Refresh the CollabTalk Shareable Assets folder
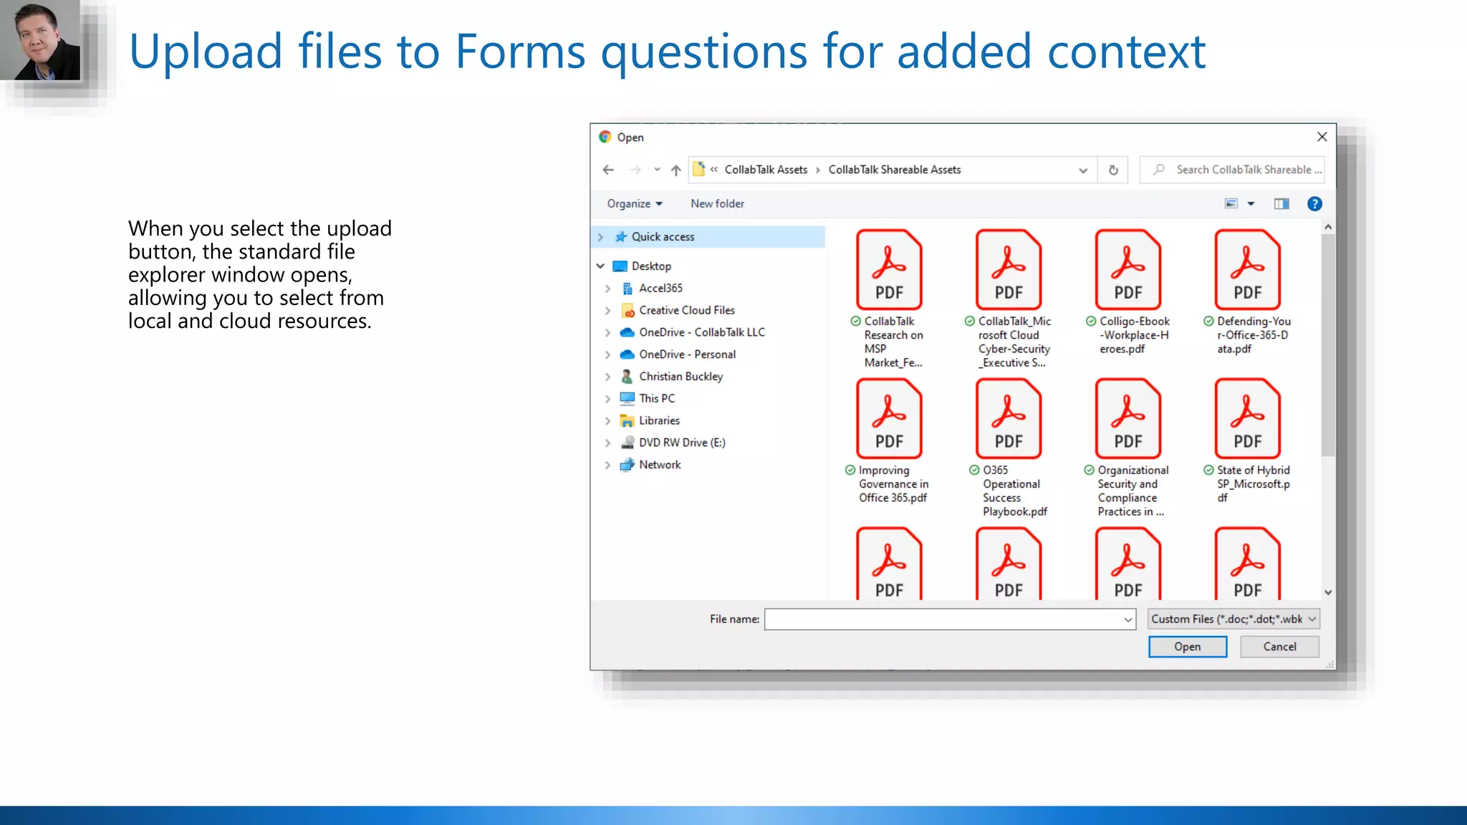Screen dimensions: 1467x825 click(x=1113, y=170)
